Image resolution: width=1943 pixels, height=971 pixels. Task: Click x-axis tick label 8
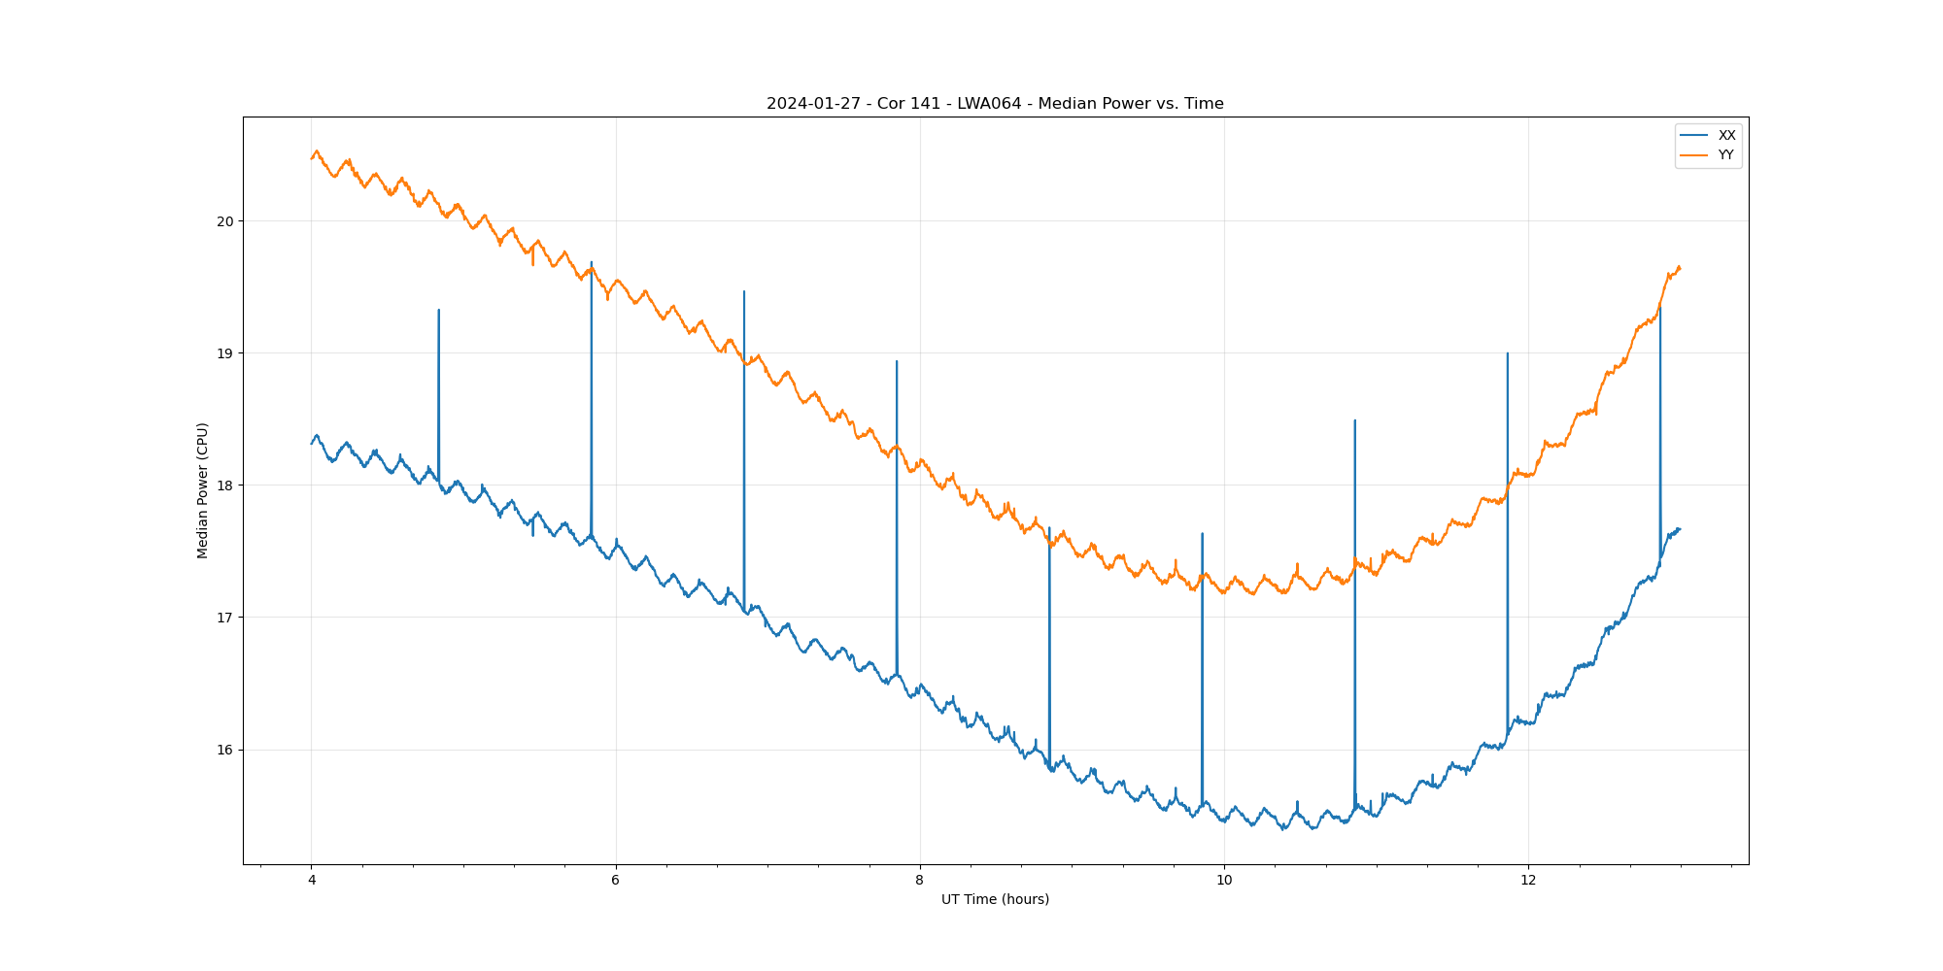[920, 881]
